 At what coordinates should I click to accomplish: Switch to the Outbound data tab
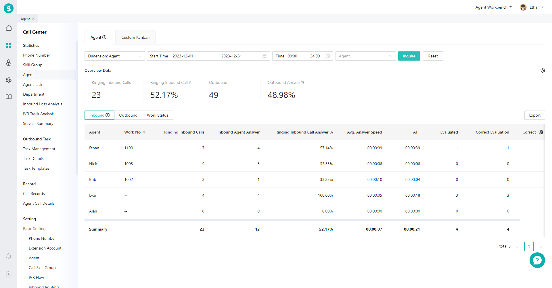tap(128, 115)
